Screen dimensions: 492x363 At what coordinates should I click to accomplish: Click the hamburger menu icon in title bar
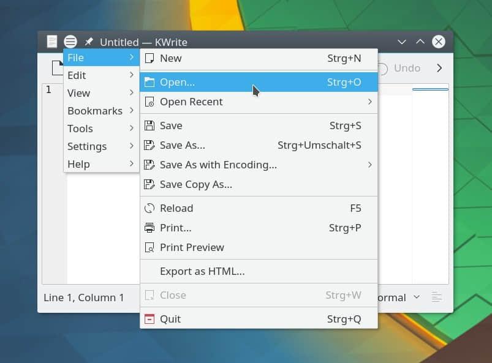[x=70, y=42]
